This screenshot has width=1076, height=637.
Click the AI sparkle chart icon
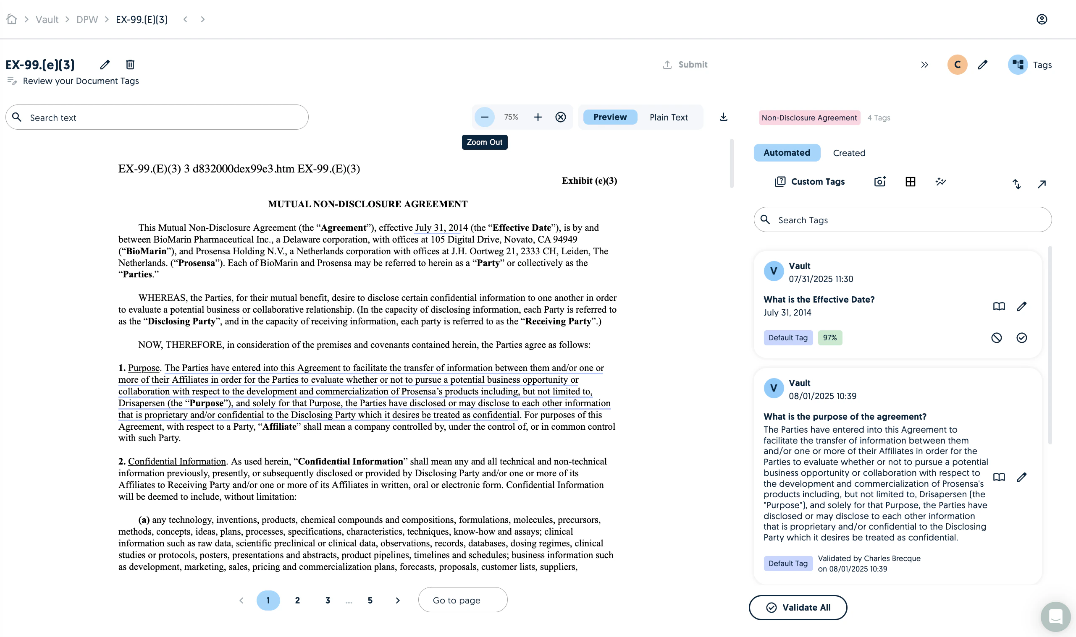(941, 181)
